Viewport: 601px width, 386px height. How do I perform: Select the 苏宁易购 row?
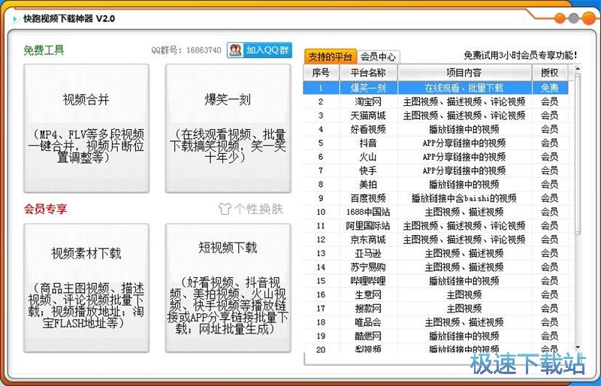[x=436, y=267]
